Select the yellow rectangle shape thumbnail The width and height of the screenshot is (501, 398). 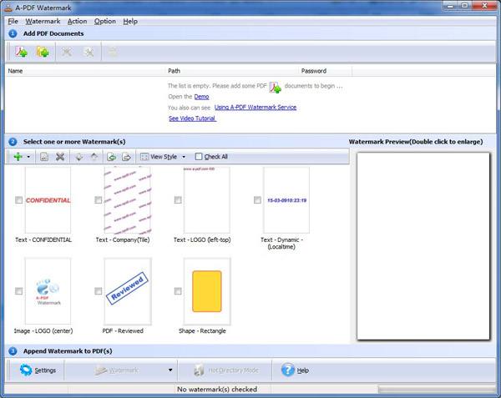click(x=207, y=291)
